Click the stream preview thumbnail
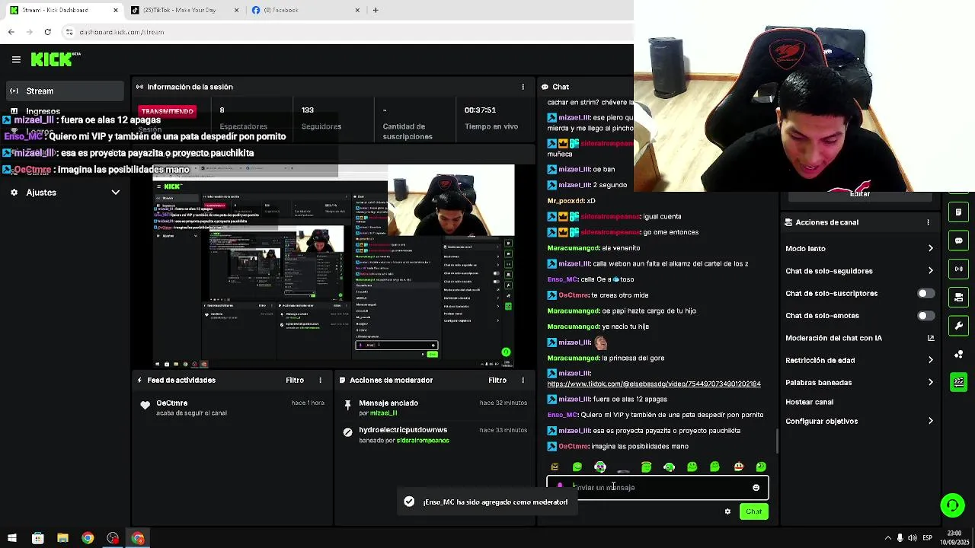The width and height of the screenshot is (975, 548). pyautogui.click(x=334, y=266)
